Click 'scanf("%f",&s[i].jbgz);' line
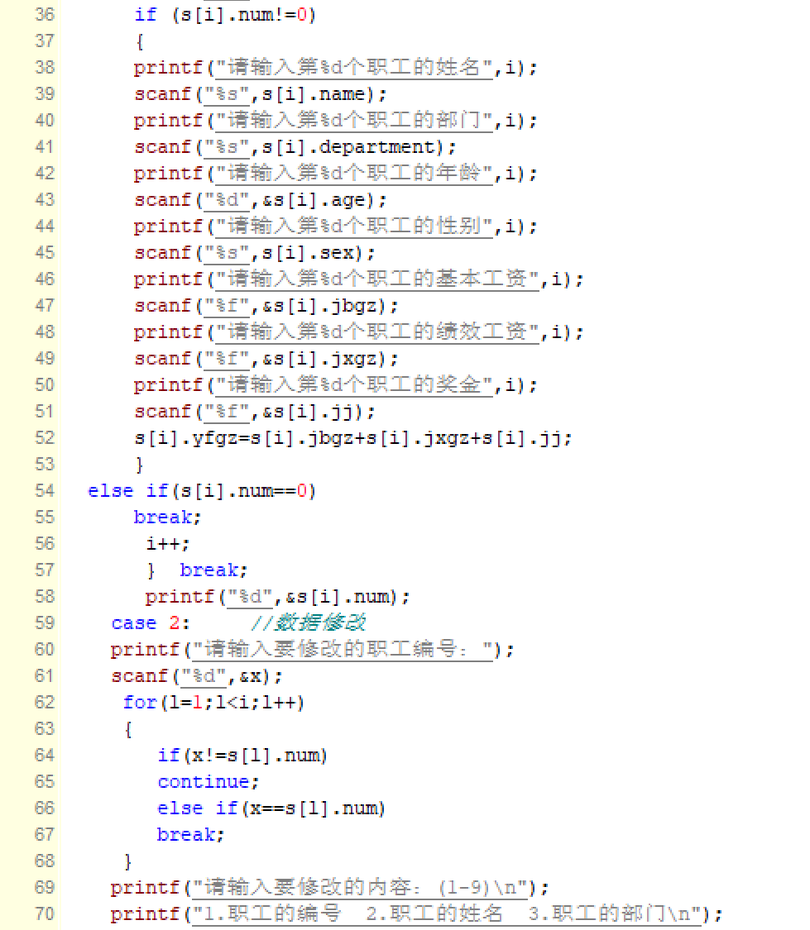This screenshot has width=810, height=930. click(x=266, y=305)
